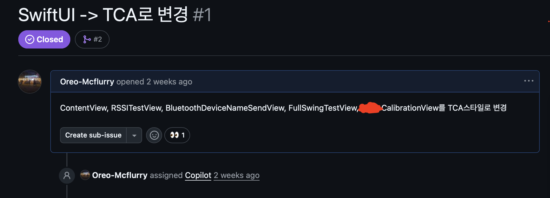Click the assignment event's '2 weeks ago' link
The width and height of the screenshot is (550, 198).
(237, 175)
